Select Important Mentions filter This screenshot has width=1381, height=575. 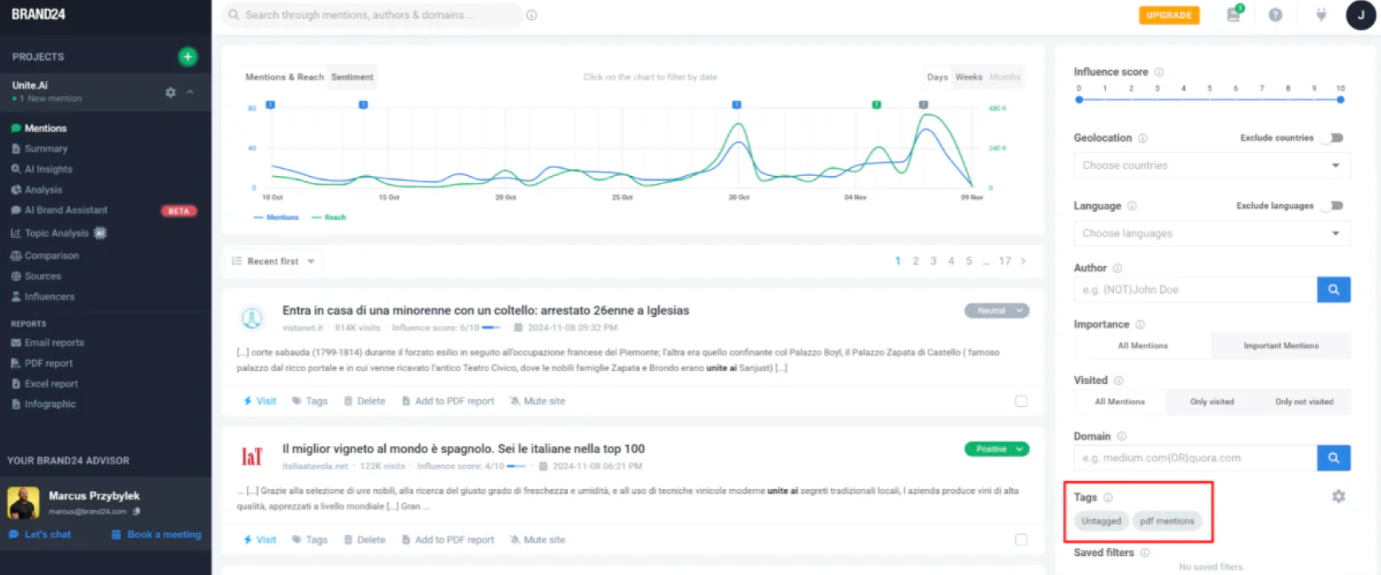[1281, 346]
